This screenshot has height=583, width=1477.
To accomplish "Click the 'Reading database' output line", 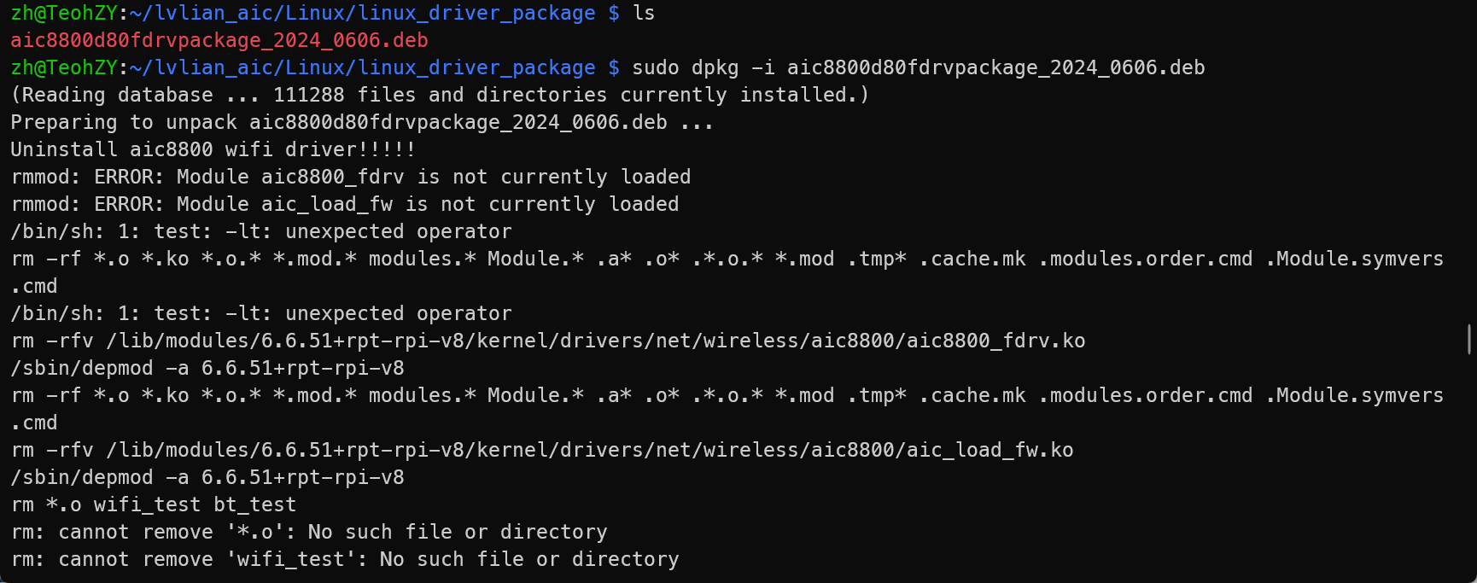I will 440,96.
